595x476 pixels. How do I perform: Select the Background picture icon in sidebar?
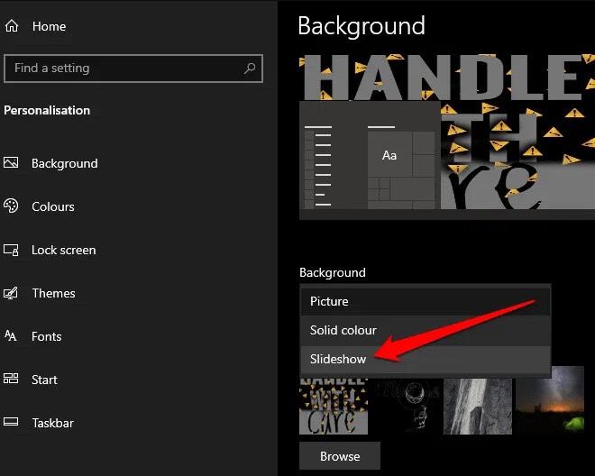pos(11,163)
